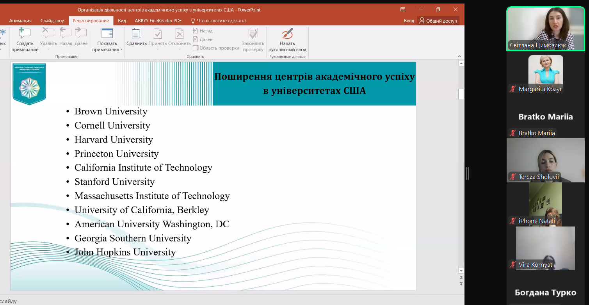
Task: Click the Create comment (Создать примечание) icon
Action: (25, 34)
